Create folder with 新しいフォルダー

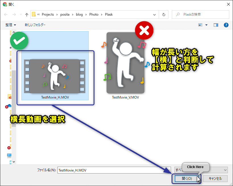35,25
